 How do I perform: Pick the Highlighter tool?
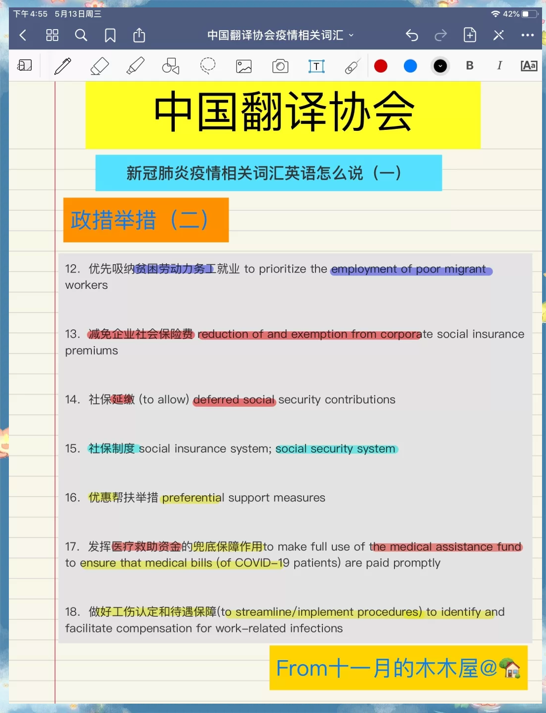pyautogui.click(x=135, y=66)
